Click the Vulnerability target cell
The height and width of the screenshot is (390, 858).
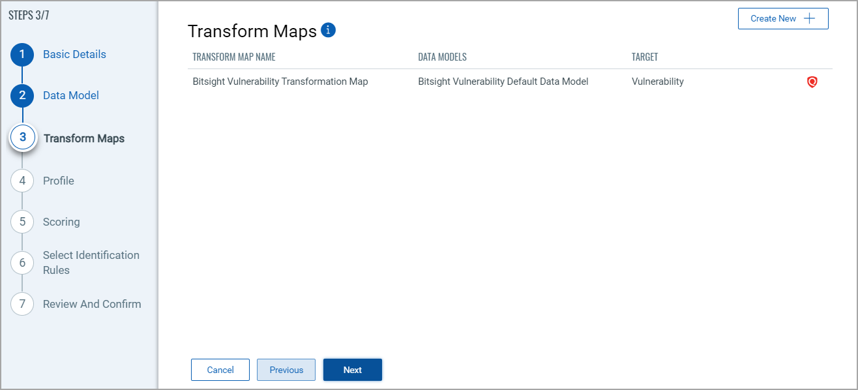coord(658,82)
